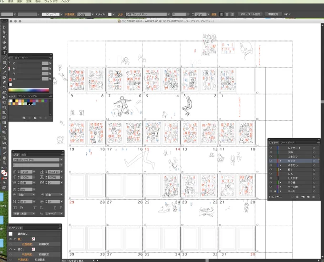Switch to the アートボード tab

click(x=287, y=142)
